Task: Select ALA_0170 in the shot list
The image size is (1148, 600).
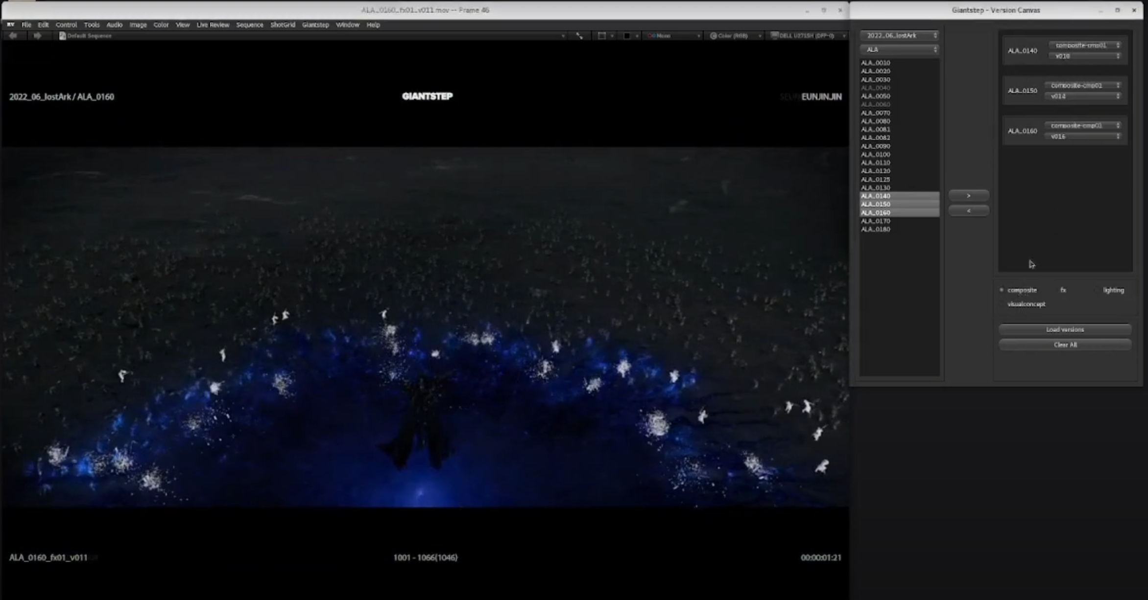Action: coord(875,221)
